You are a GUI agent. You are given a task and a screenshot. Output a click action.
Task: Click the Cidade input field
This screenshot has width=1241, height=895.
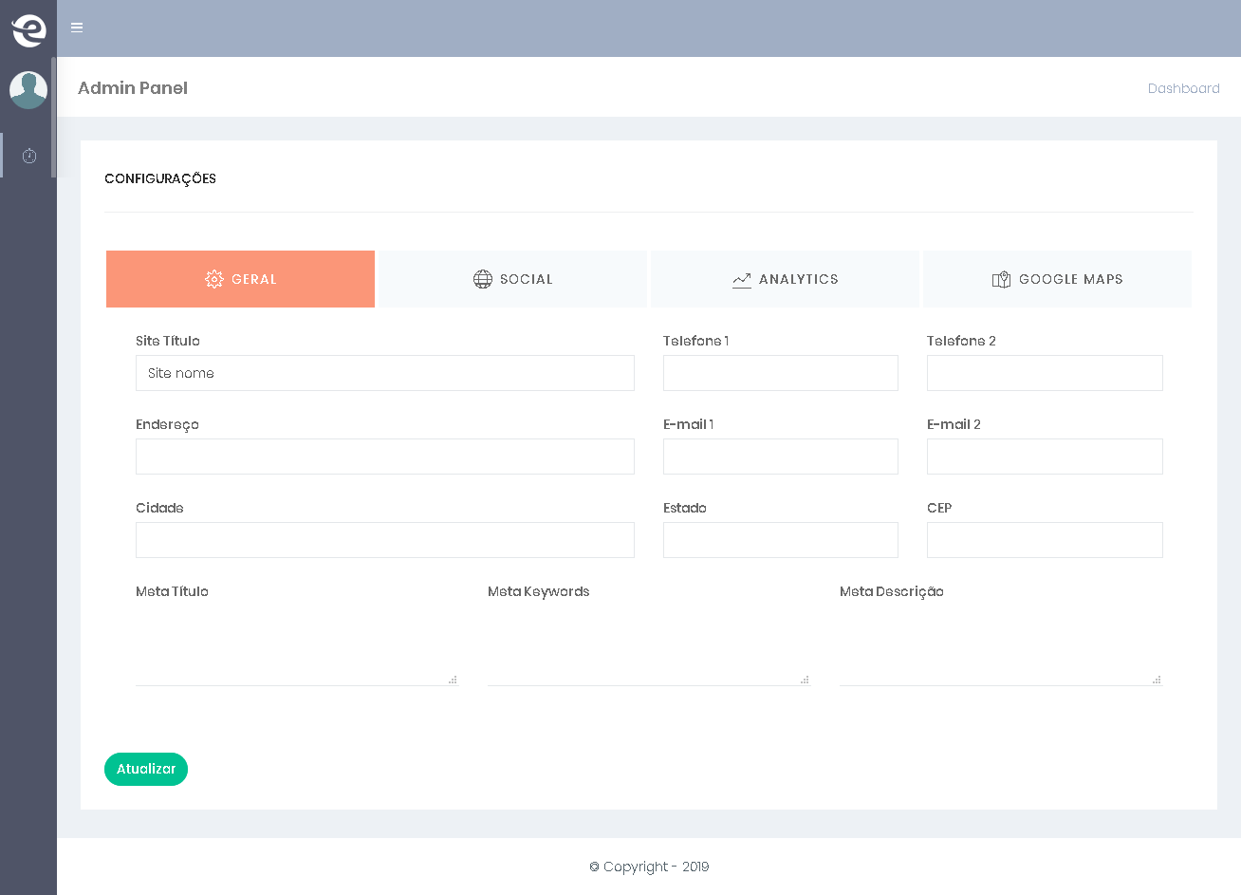click(x=385, y=540)
